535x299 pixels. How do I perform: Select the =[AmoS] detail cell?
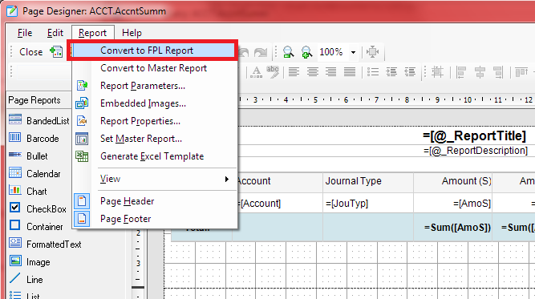[x=452, y=203]
